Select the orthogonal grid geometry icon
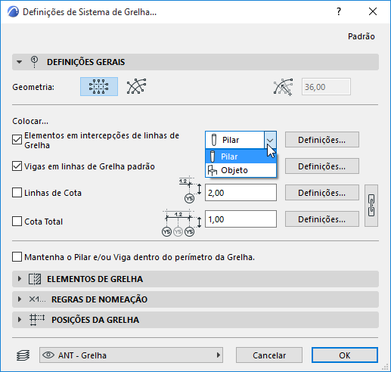 [x=99, y=87]
